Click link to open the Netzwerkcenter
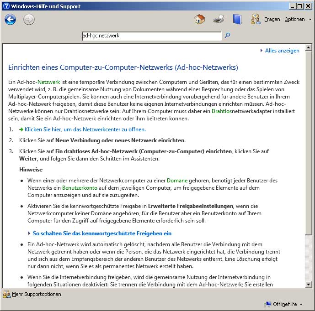Image resolution: width=315 pixels, height=311 pixels. (x=85, y=130)
